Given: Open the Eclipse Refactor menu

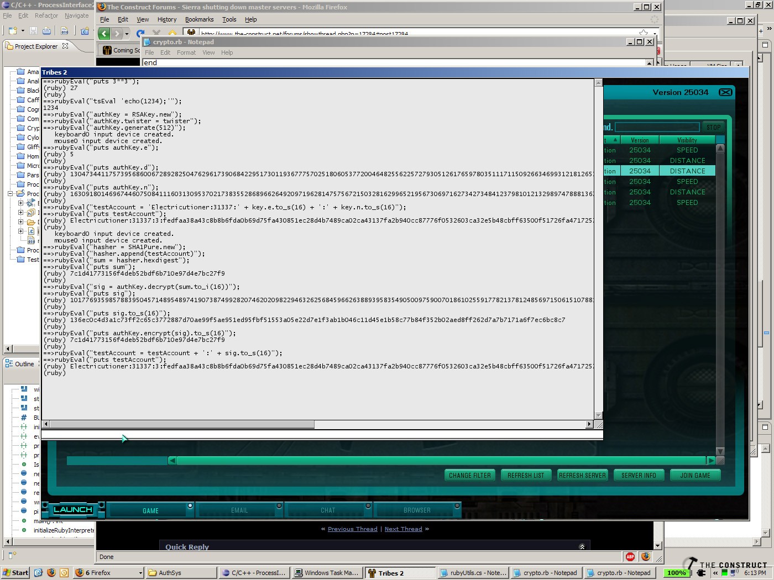Looking at the screenshot, I should [x=46, y=15].
